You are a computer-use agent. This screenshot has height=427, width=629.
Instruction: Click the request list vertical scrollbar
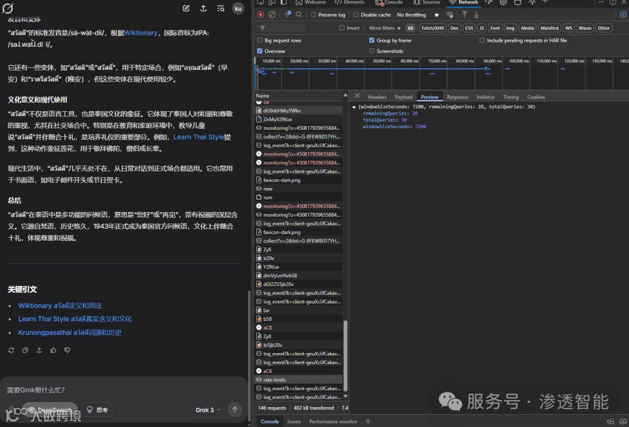(x=345, y=355)
